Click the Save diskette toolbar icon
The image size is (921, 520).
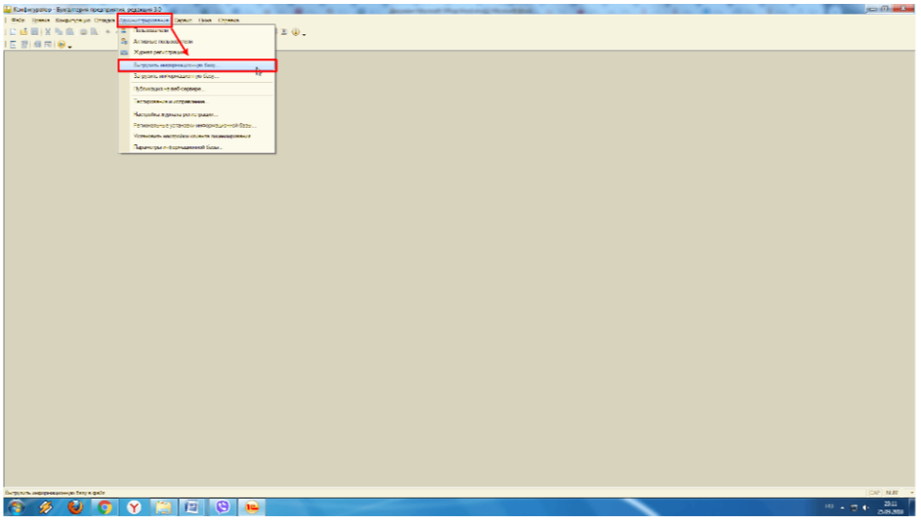coord(34,31)
